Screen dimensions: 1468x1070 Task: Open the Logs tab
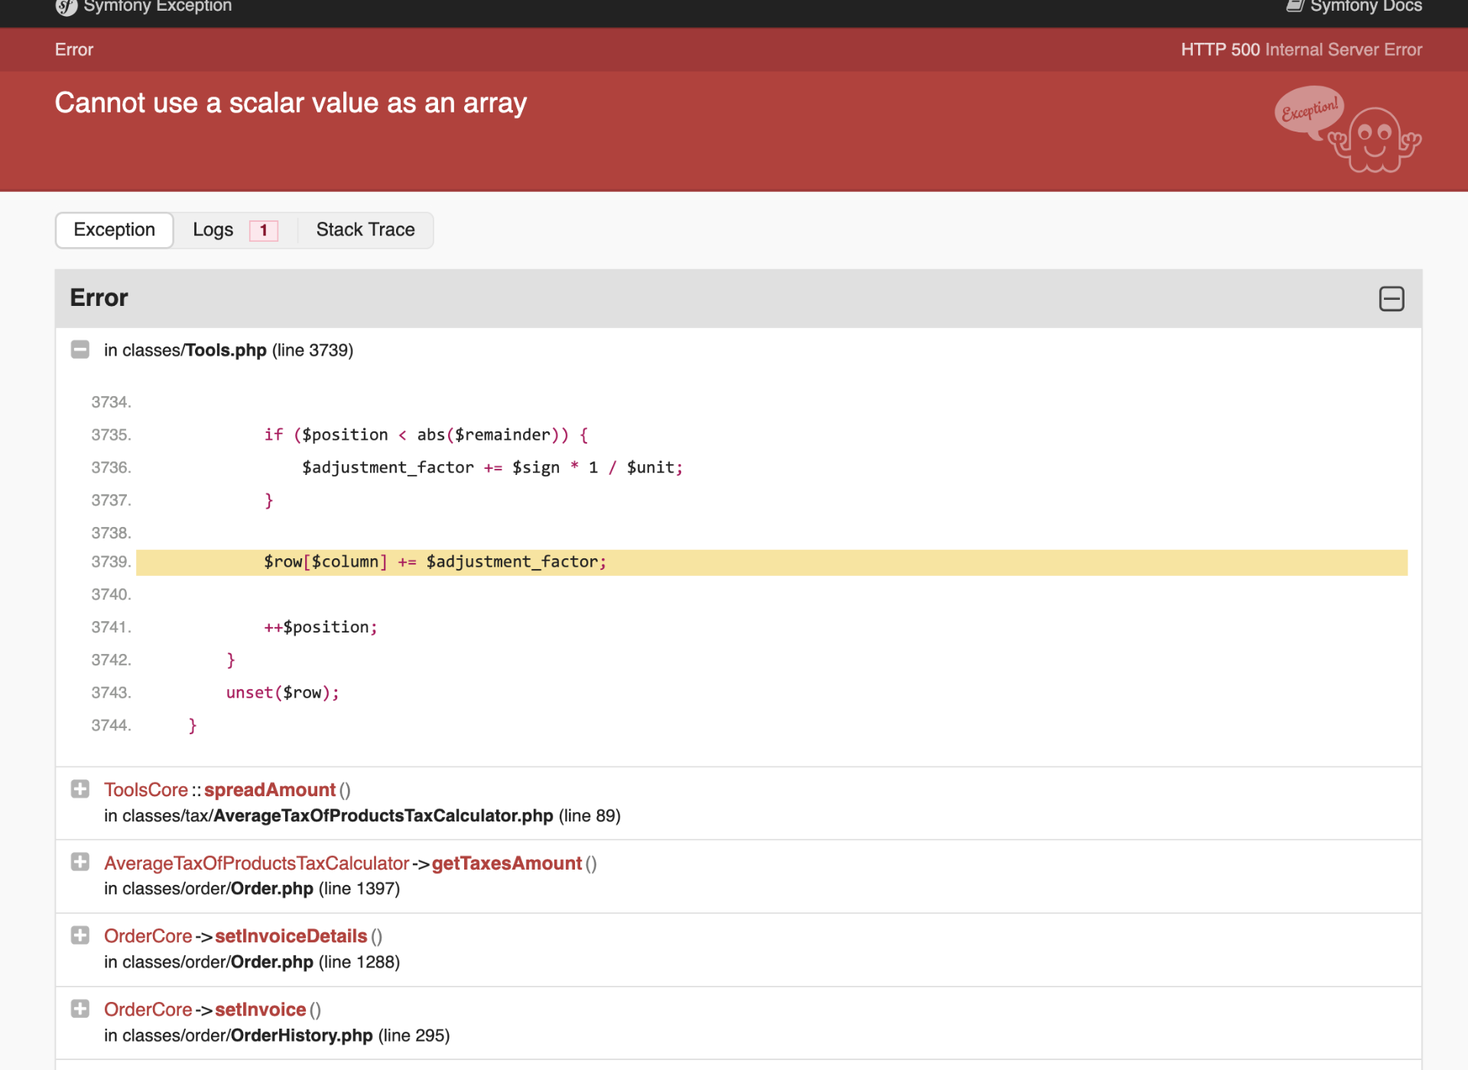[x=213, y=230]
